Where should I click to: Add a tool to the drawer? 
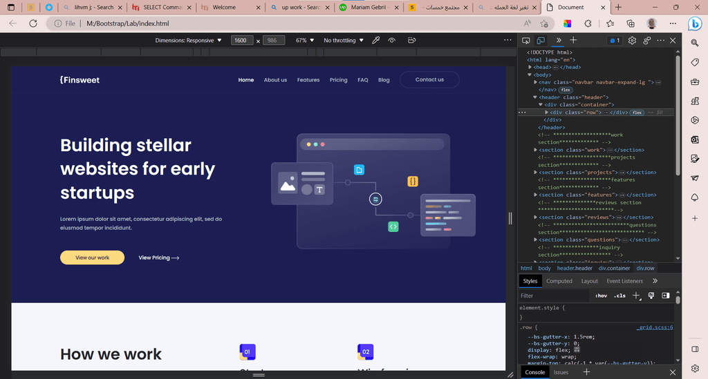tap(586, 372)
